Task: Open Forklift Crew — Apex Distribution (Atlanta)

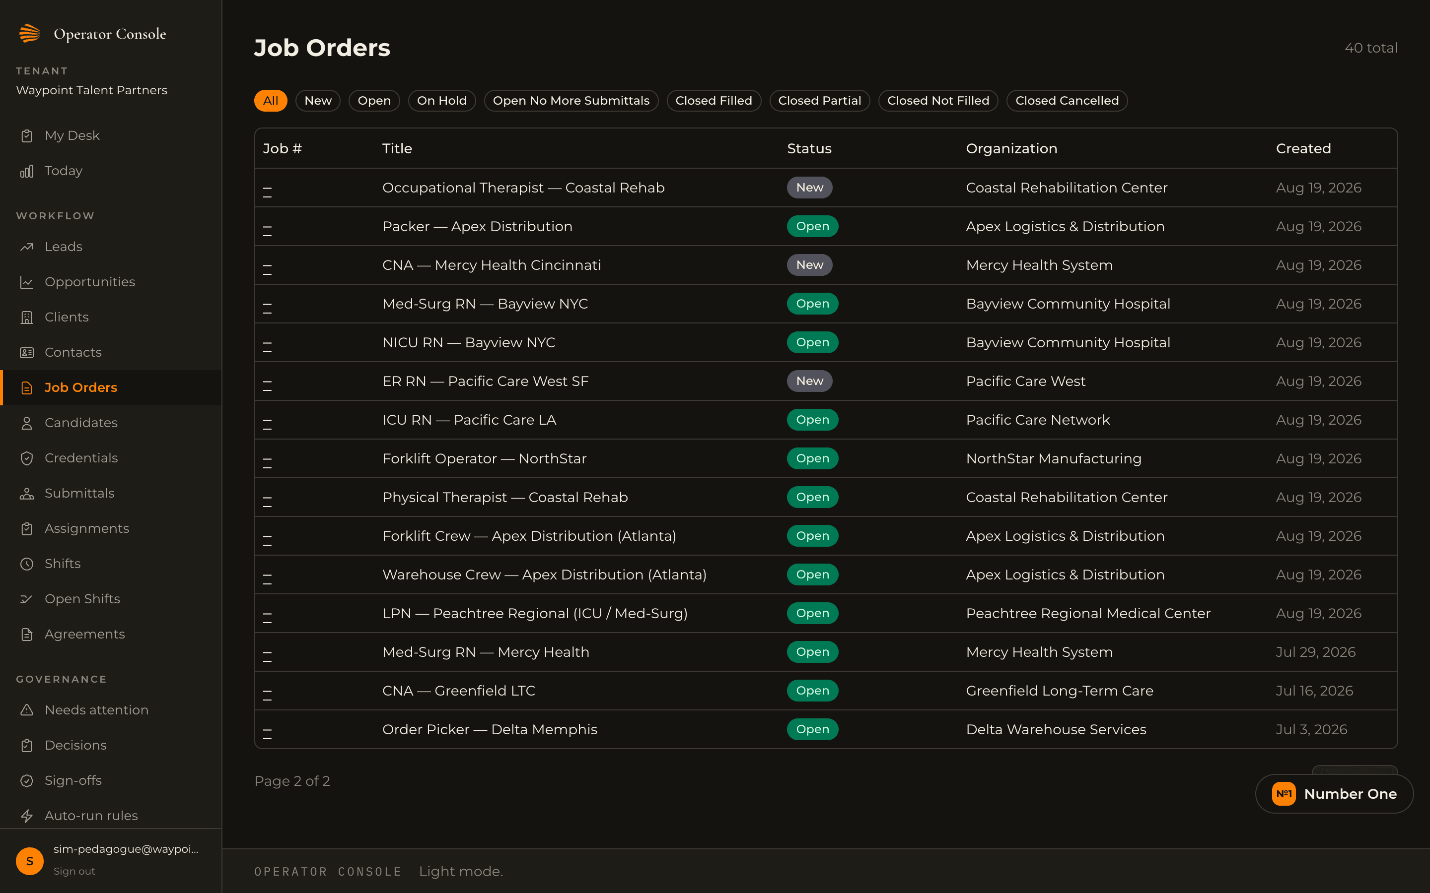Action: 529,536
